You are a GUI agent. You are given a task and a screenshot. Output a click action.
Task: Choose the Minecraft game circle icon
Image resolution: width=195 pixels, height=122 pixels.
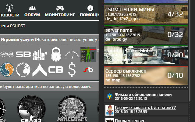pyautogui.click(x=72, y=109)
